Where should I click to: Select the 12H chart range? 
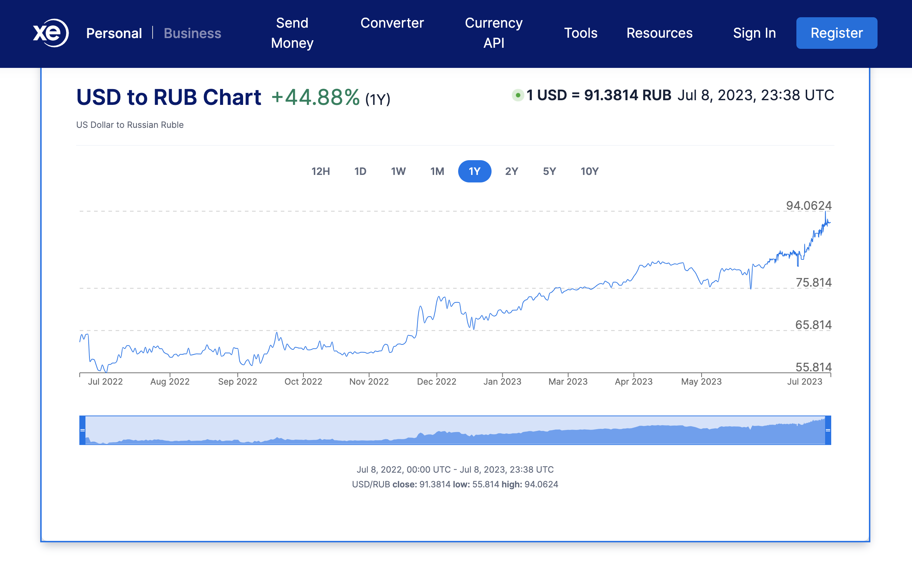click(320, 171)
